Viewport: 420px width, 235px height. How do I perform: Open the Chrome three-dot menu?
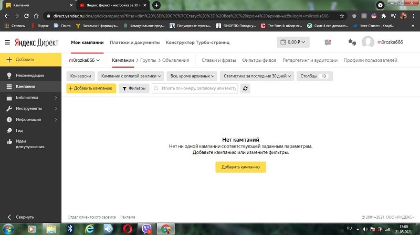click(414, 16)
